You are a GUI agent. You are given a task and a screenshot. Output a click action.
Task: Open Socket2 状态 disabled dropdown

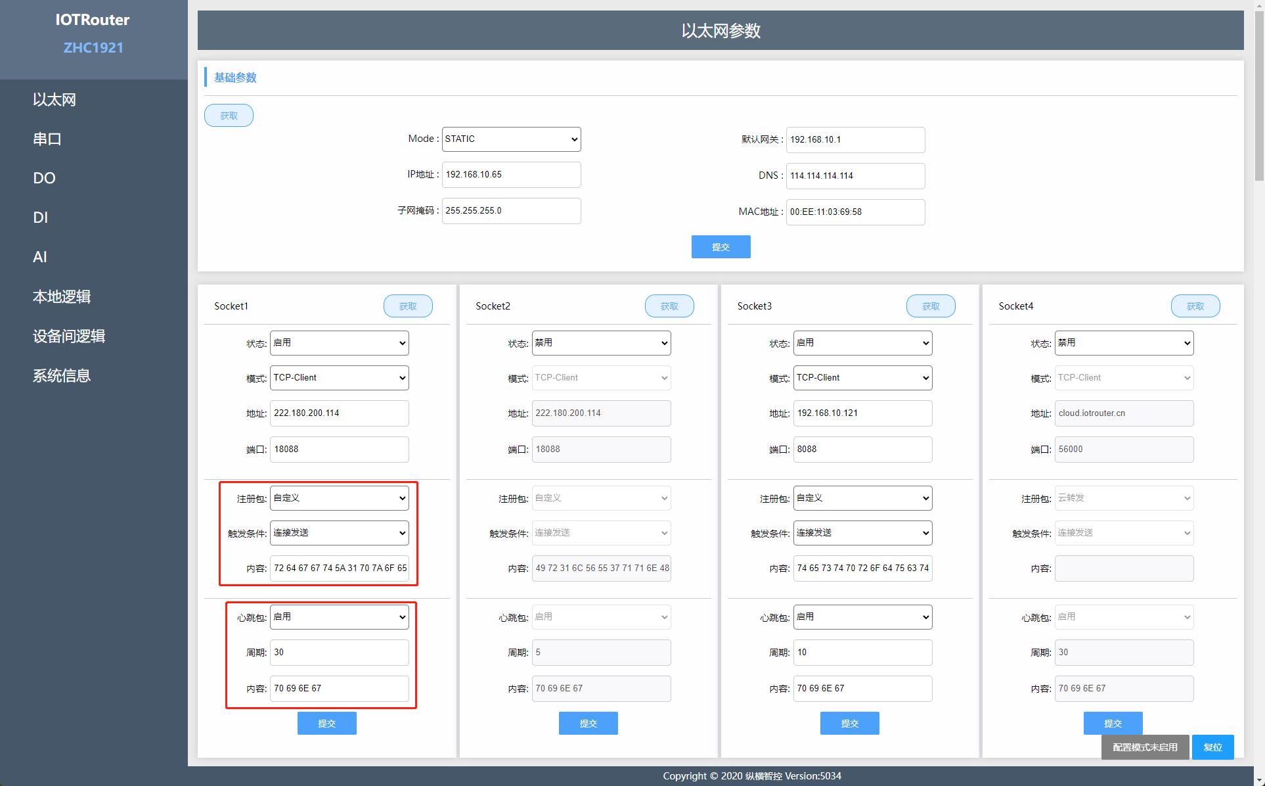coord(600,343)
